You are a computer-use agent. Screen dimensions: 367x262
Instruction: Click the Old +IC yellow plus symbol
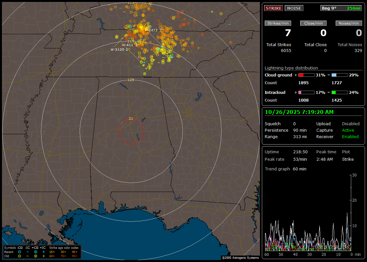44,256
